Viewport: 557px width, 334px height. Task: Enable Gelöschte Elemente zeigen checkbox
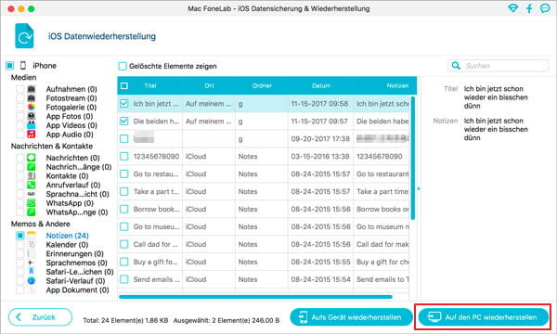point(123,66)
